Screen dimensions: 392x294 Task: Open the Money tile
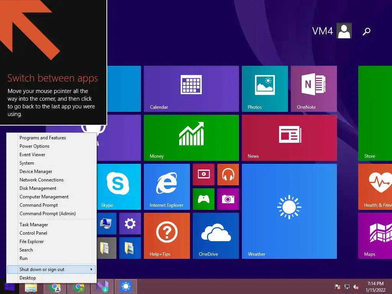click(191, 138)
